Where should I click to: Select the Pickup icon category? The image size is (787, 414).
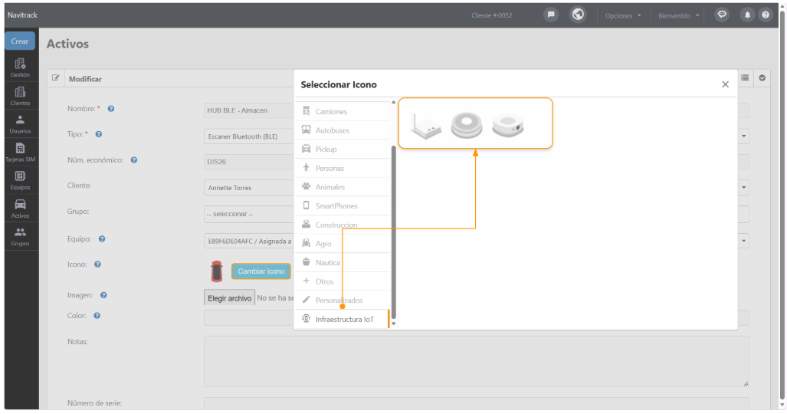pos(343,149)
